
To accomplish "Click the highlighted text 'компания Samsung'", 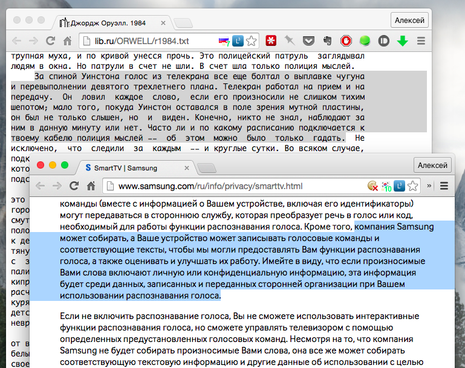I will point(394,227).
